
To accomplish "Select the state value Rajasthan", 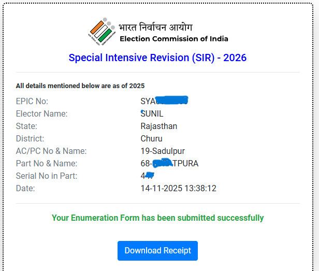I will (158, 126).
